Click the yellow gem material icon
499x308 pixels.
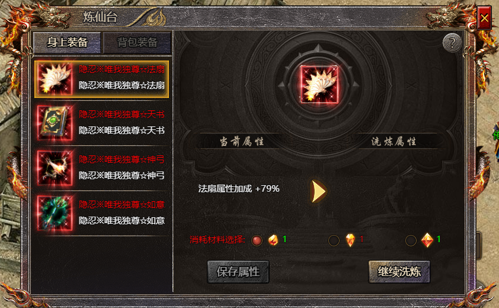tap(350, 240)
